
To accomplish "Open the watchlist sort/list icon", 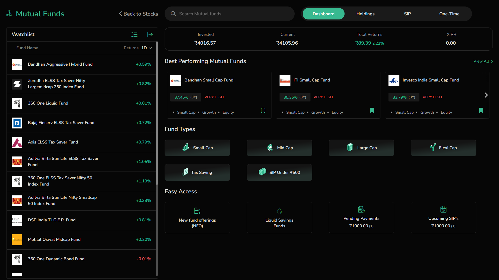I will pos(134,35).
